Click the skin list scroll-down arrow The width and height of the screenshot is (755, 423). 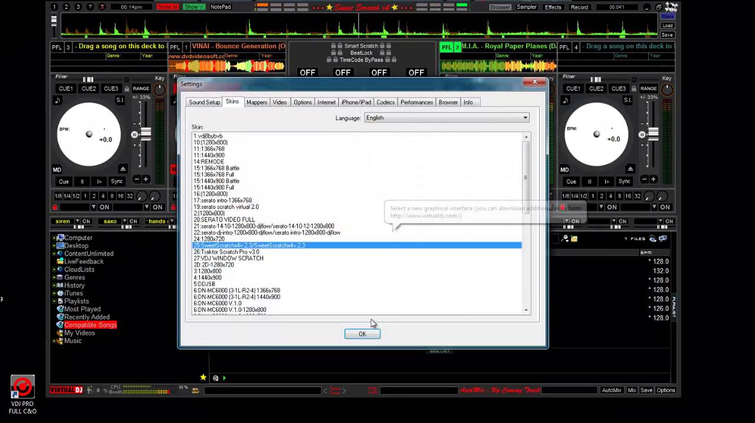point(526,310)
